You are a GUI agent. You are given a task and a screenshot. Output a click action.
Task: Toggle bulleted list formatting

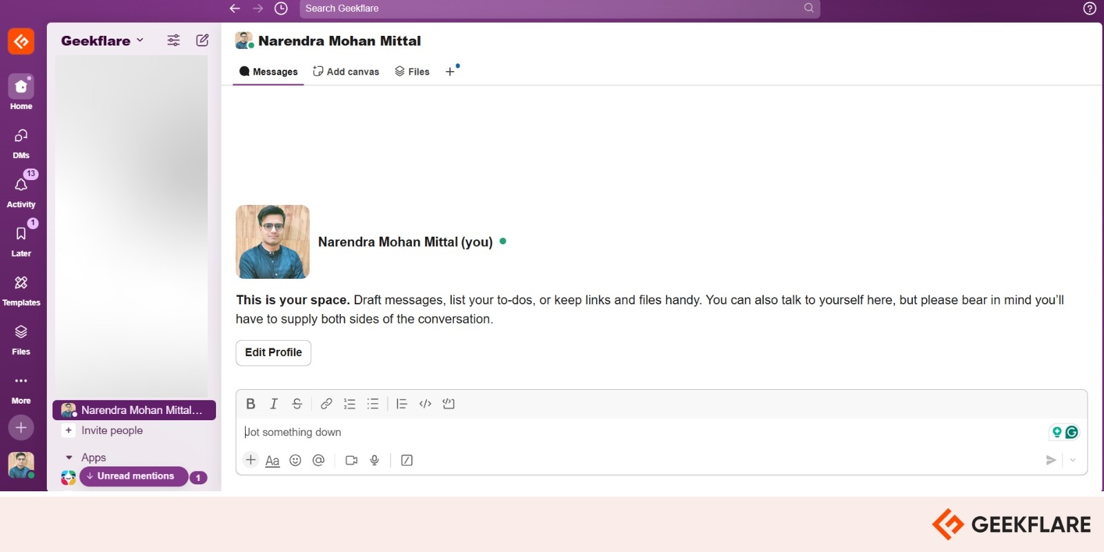[373, 404]
